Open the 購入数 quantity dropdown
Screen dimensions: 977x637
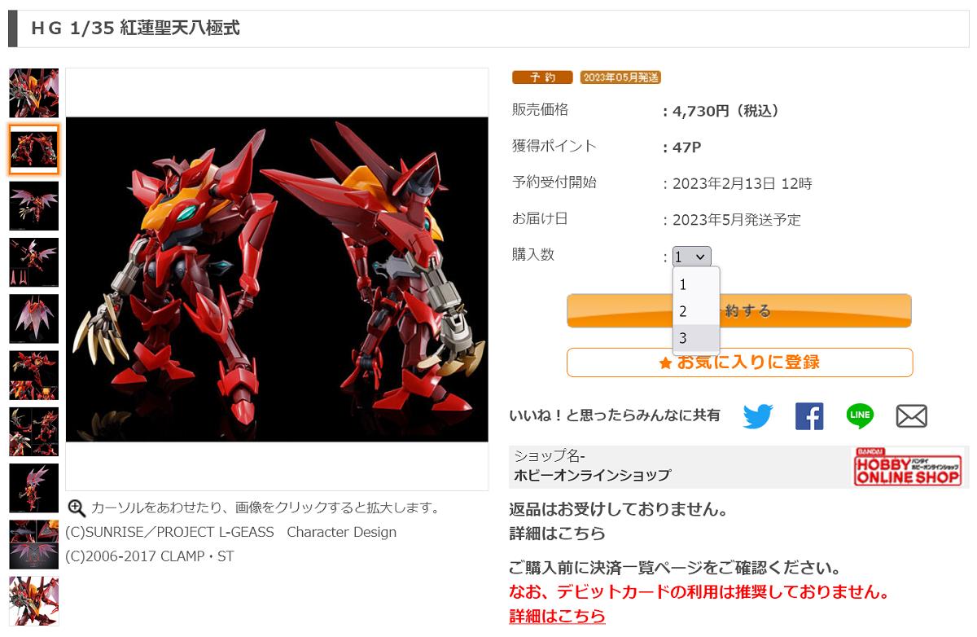tap(692, 257)
